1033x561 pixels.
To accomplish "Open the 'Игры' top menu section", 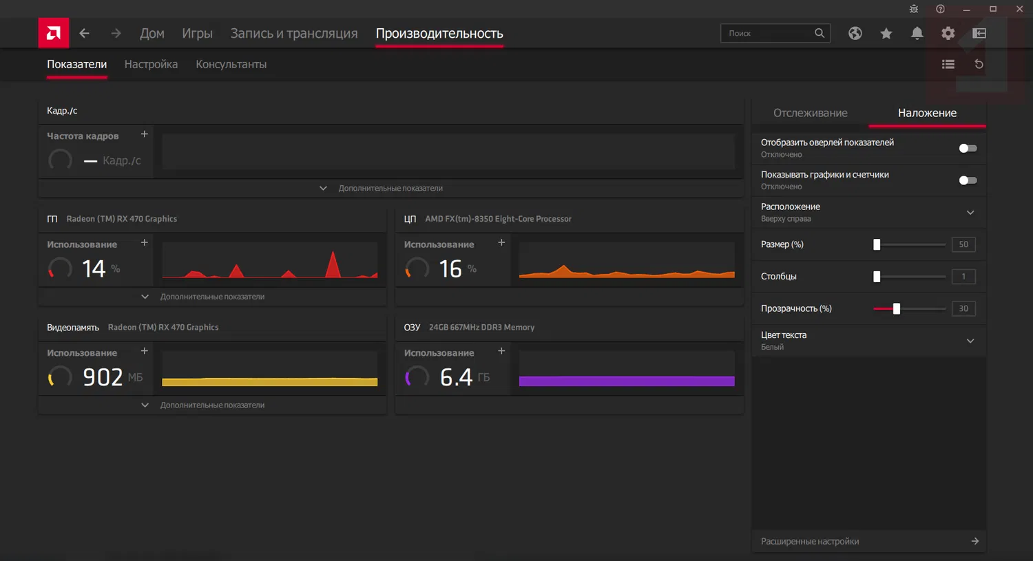I will pos(197,33).
